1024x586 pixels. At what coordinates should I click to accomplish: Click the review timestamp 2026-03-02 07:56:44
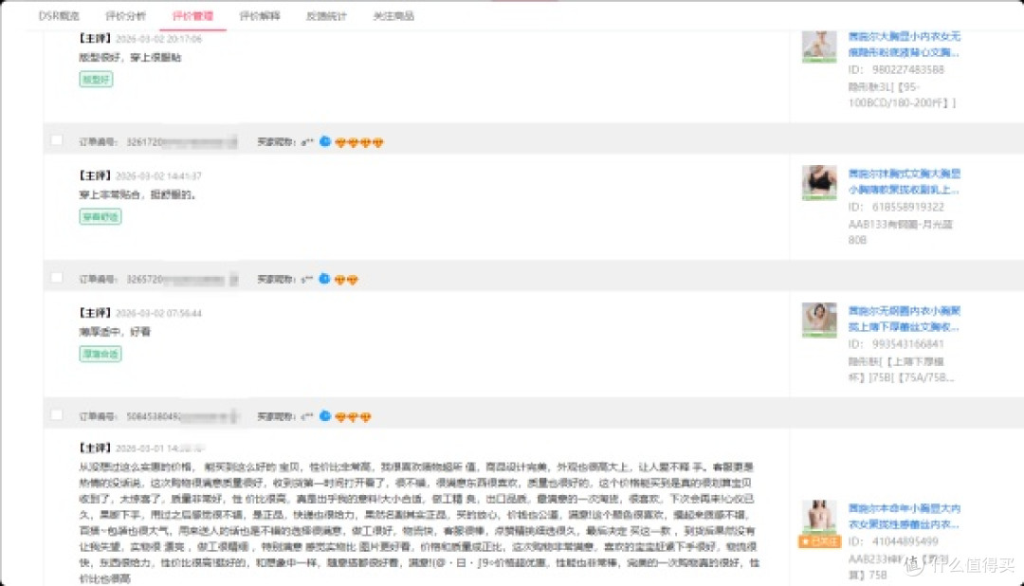point(158,313)
